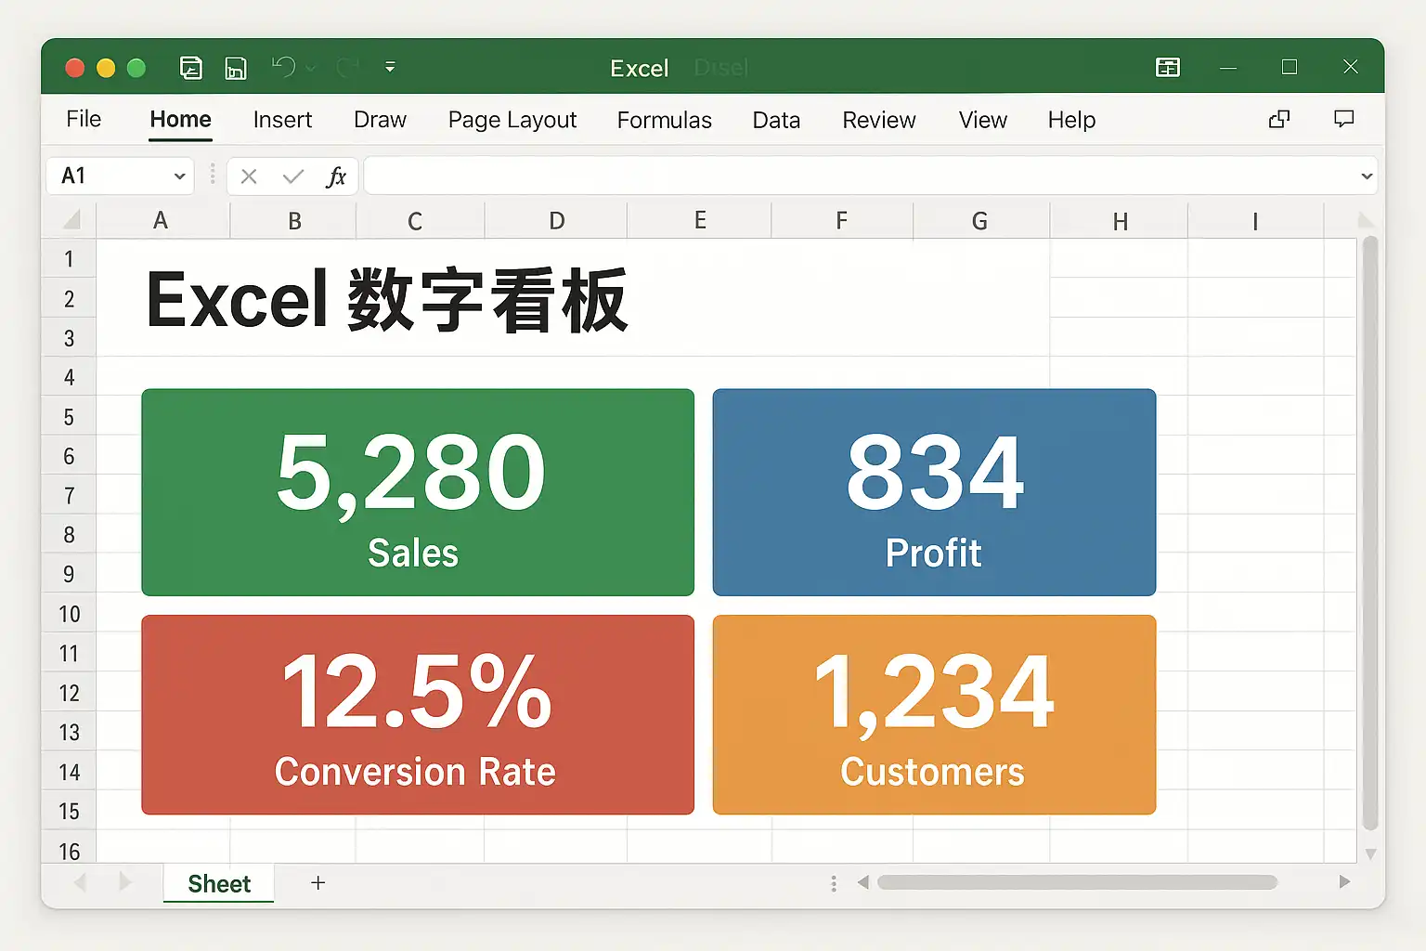Select all cells with corner triangle
Image resolution: width=1426 pixels, height=951 pixels.
click(x=71, y=220)
